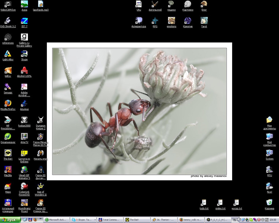Open the RPG folder shortcut
The image size is (279, 223).
tap(155, 23)
